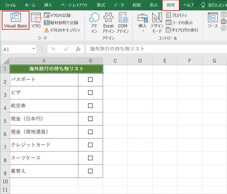This screenshot has width=227, height=194.
Task: Select the クレジットカード cell
Action: click(44, 145)
